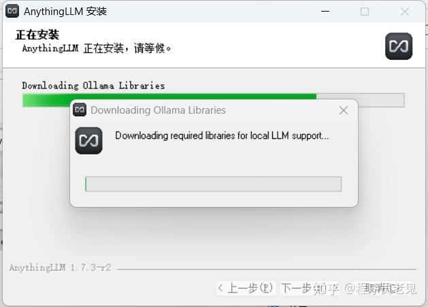Click the AnythingLLM icon in the installer title bar
Viewport: 428px width, 307px height.
coord(12,11)
